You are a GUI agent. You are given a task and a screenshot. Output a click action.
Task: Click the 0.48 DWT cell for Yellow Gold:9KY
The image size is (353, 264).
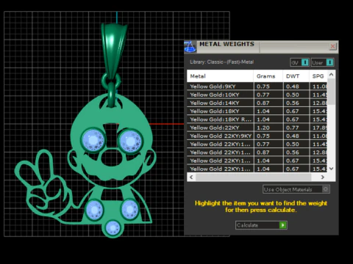tap(296, 87)
